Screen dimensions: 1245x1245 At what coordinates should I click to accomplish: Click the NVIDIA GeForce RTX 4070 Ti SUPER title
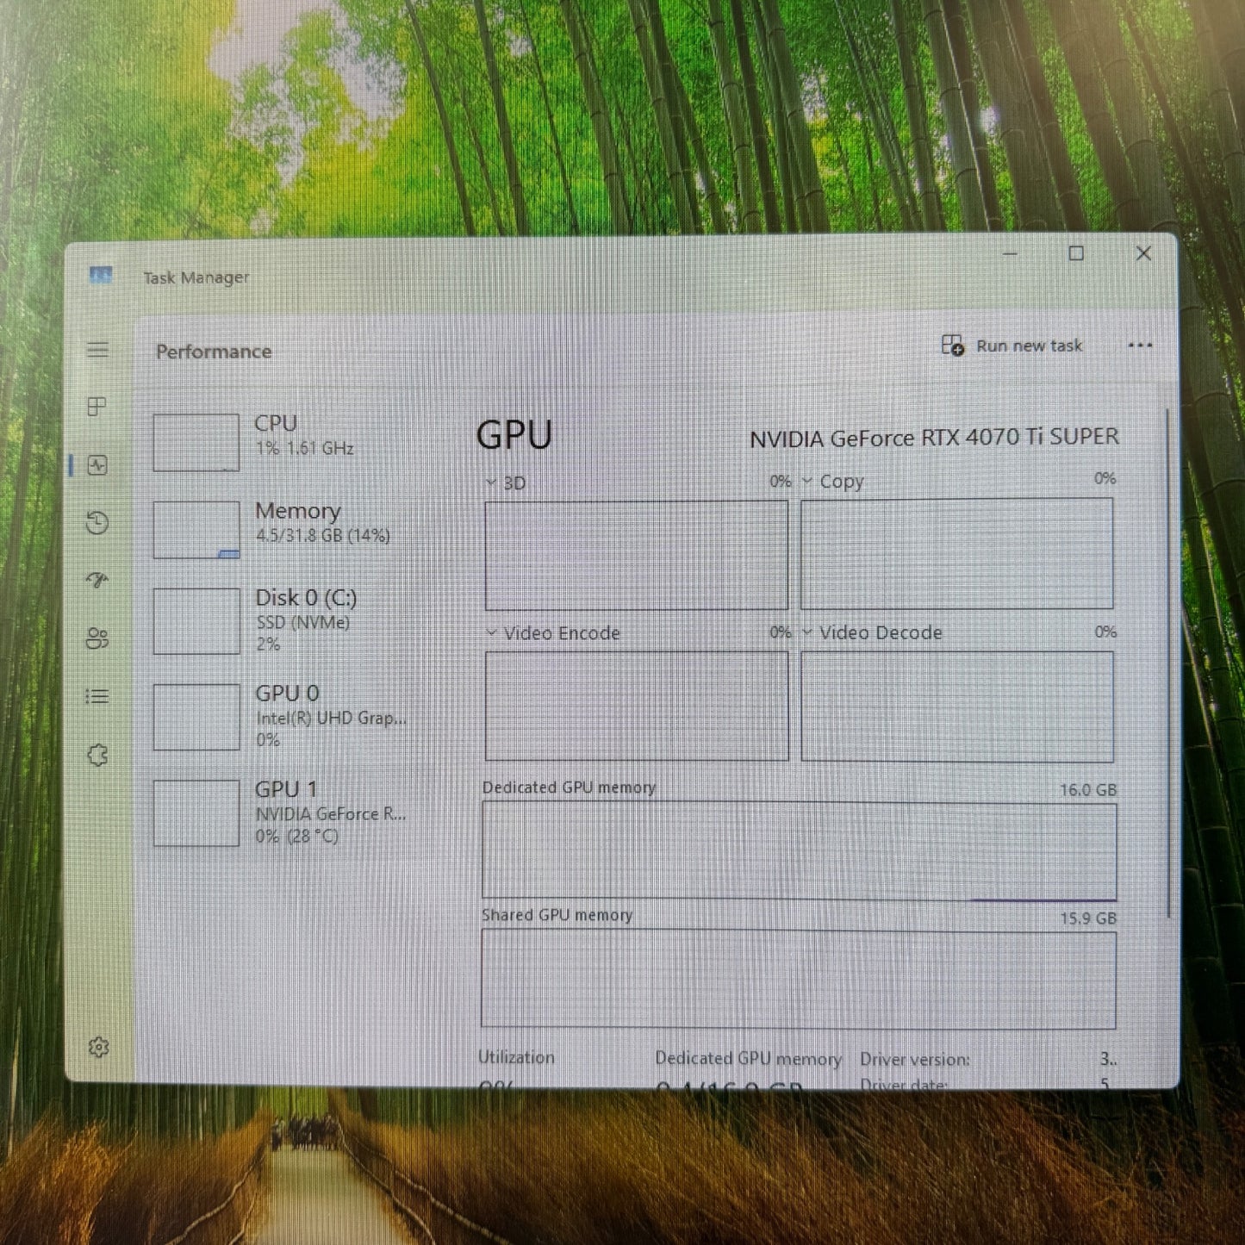[934, 438]
